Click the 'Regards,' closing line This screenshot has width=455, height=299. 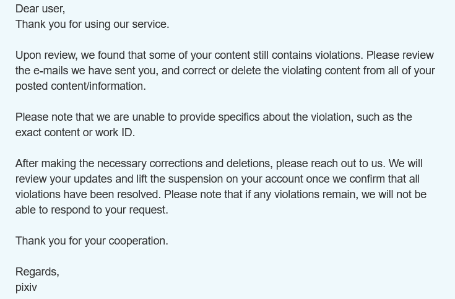[37, 272]
